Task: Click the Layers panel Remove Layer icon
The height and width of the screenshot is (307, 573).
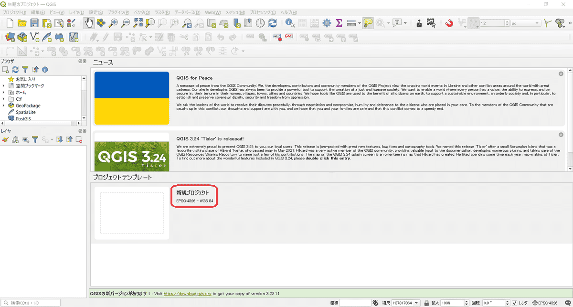Action: (79, 139)
